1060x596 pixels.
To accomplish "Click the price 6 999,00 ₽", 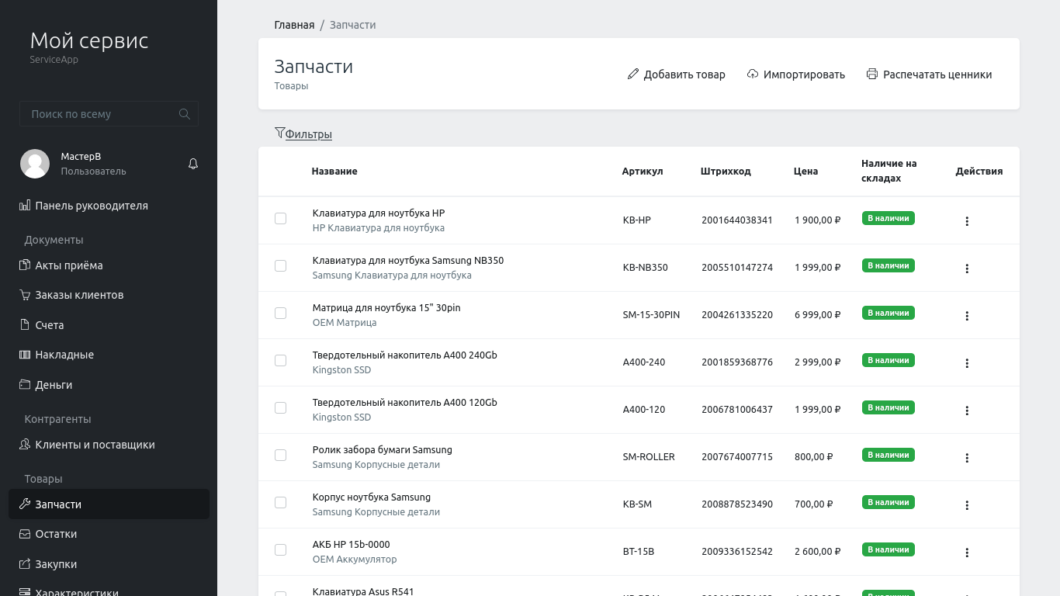I will 818,315.
